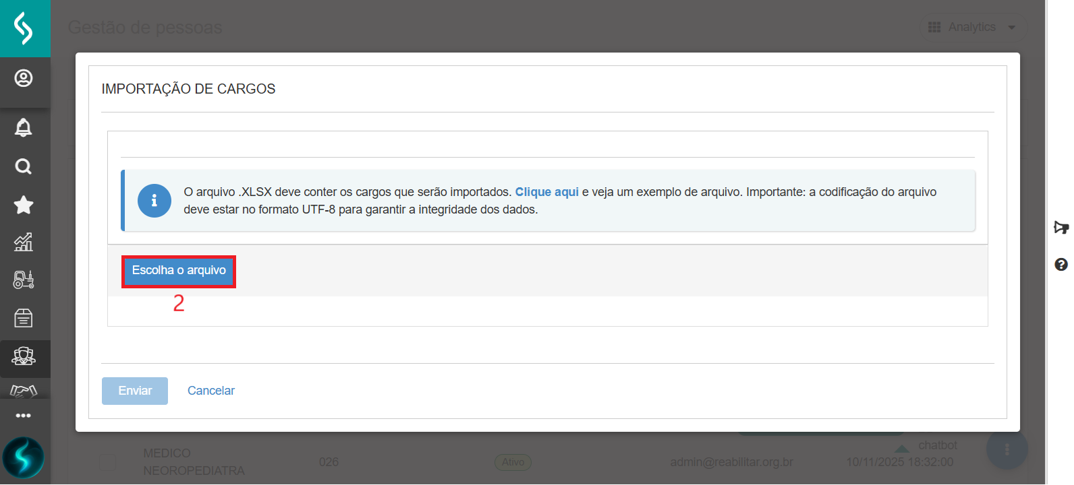Click the glowing assistant avatar icon
This screenshot has height=485, width=1074.
pos(24,457)
